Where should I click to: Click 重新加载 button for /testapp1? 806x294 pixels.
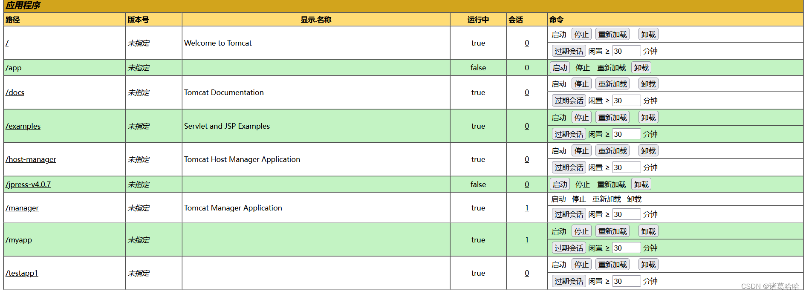coord(612,265)
